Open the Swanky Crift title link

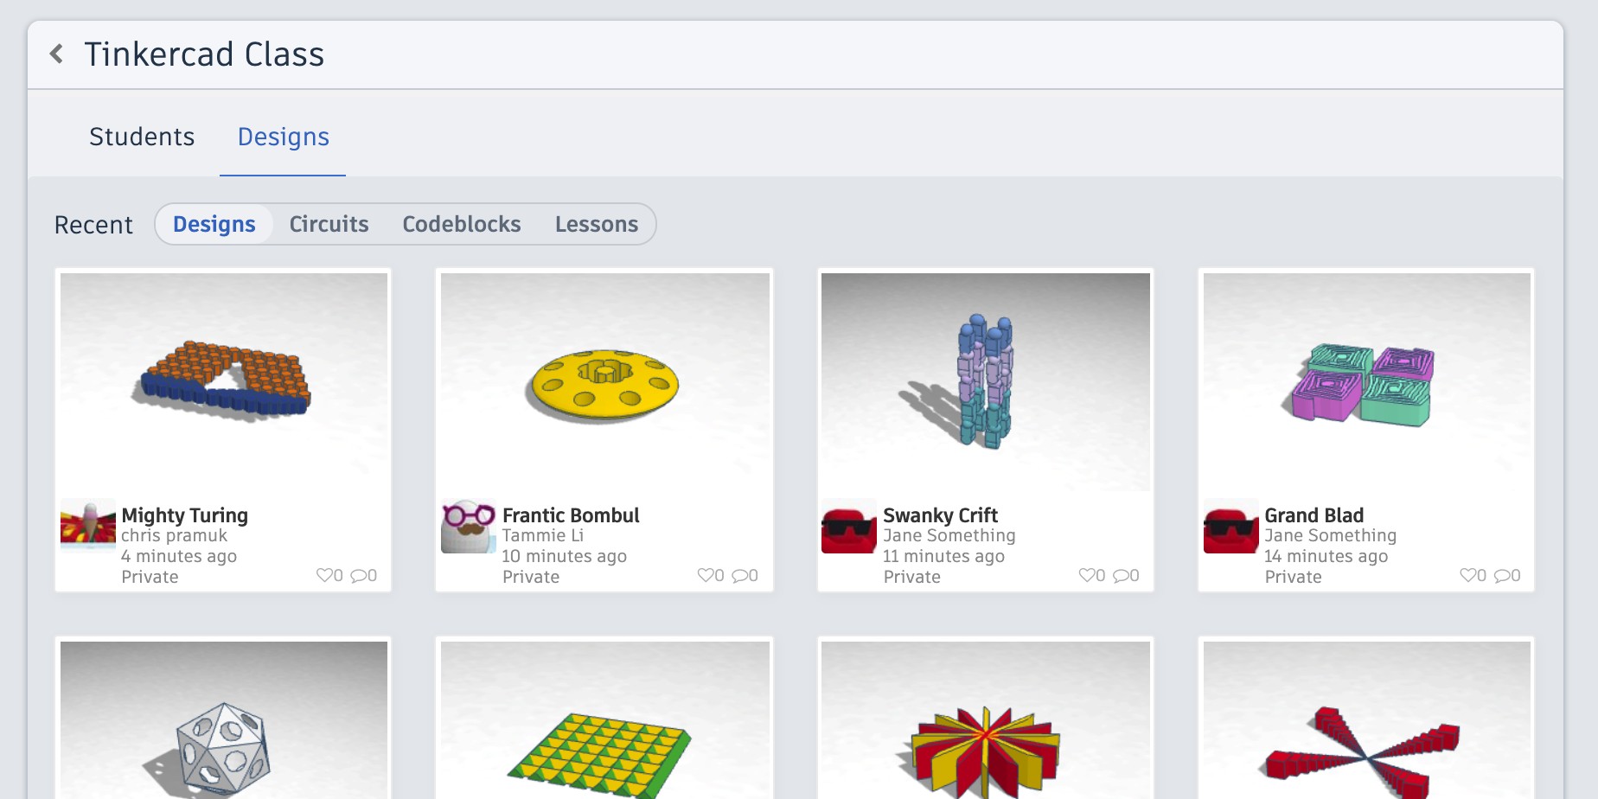[940, 515]
